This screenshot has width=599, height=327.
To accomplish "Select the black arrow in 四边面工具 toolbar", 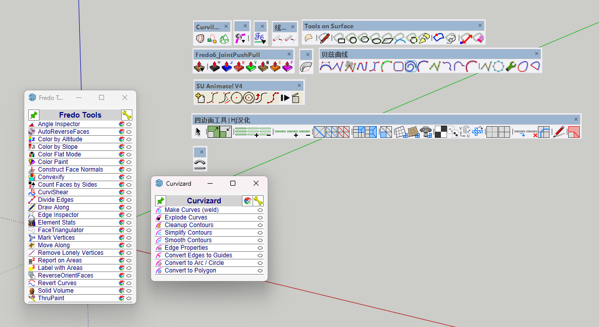I will click(x=198, y=132).
